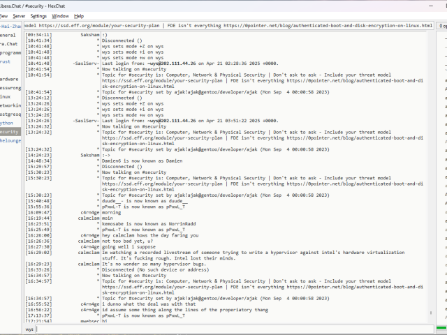Click the green lag meter bar
447x335 pixels.
(x=441, y=329)
